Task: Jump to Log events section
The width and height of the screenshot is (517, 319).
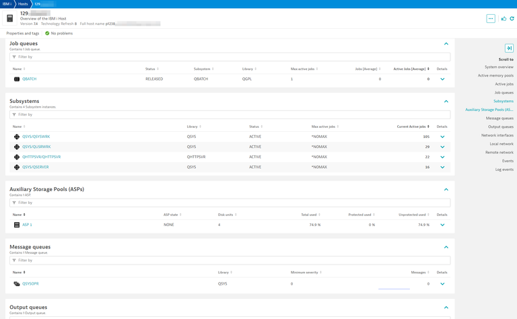Action: tap(504, 170)
